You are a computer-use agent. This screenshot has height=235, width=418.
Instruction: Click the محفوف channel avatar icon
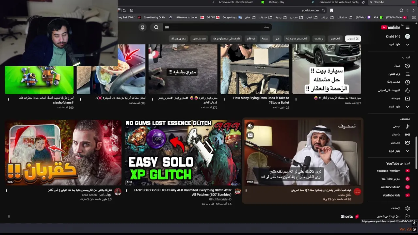click(357, 192)
